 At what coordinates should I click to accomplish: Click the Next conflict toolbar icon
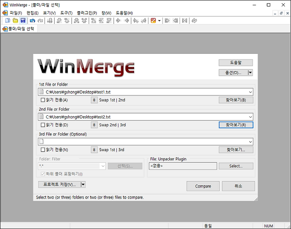pyautogui.click(x=76, y=21)
